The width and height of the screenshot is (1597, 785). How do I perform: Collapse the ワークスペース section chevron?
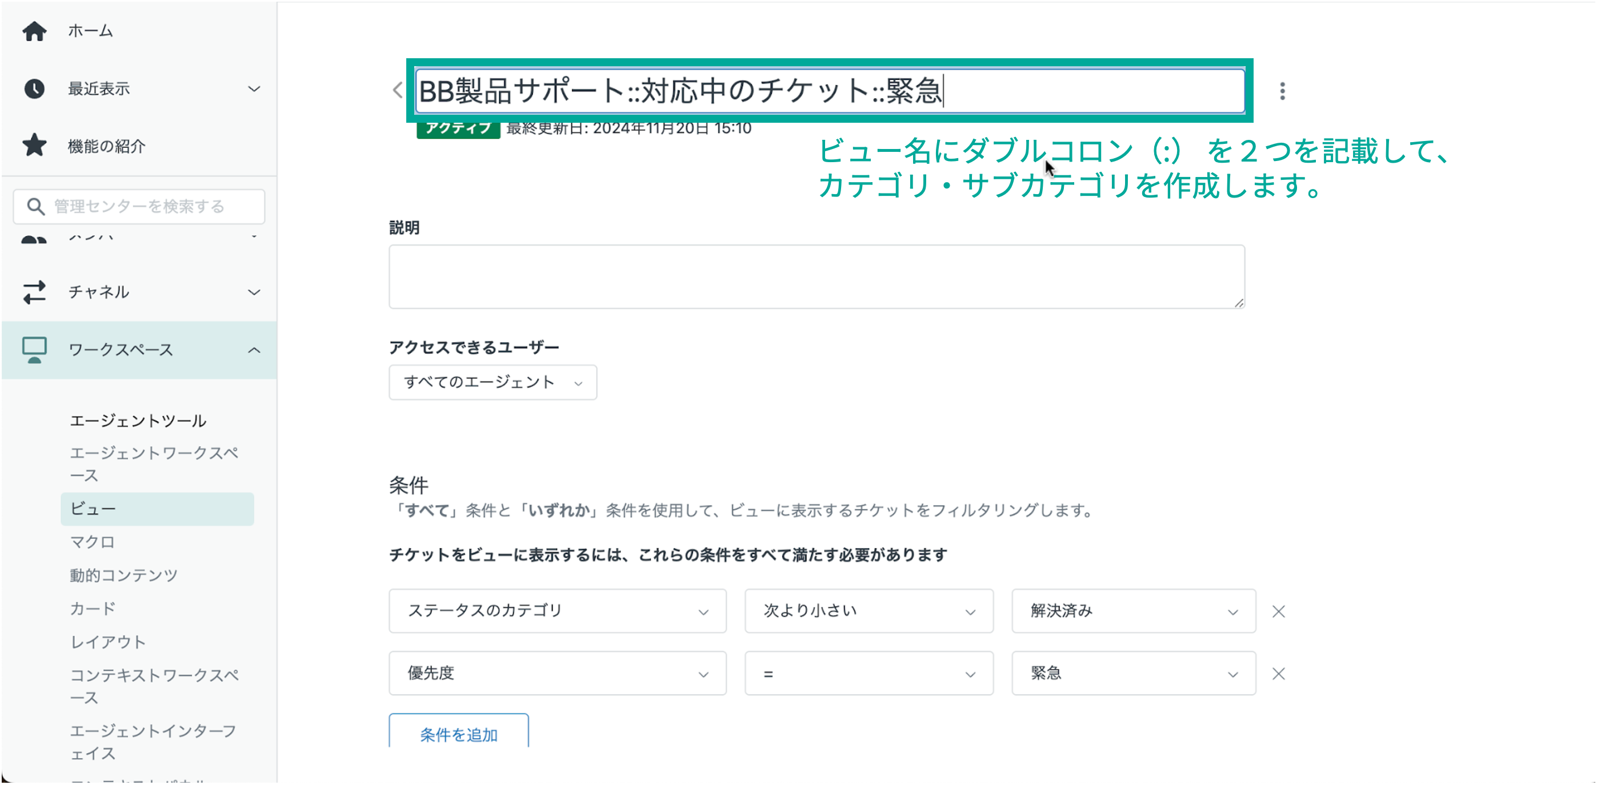click(254, 350)
